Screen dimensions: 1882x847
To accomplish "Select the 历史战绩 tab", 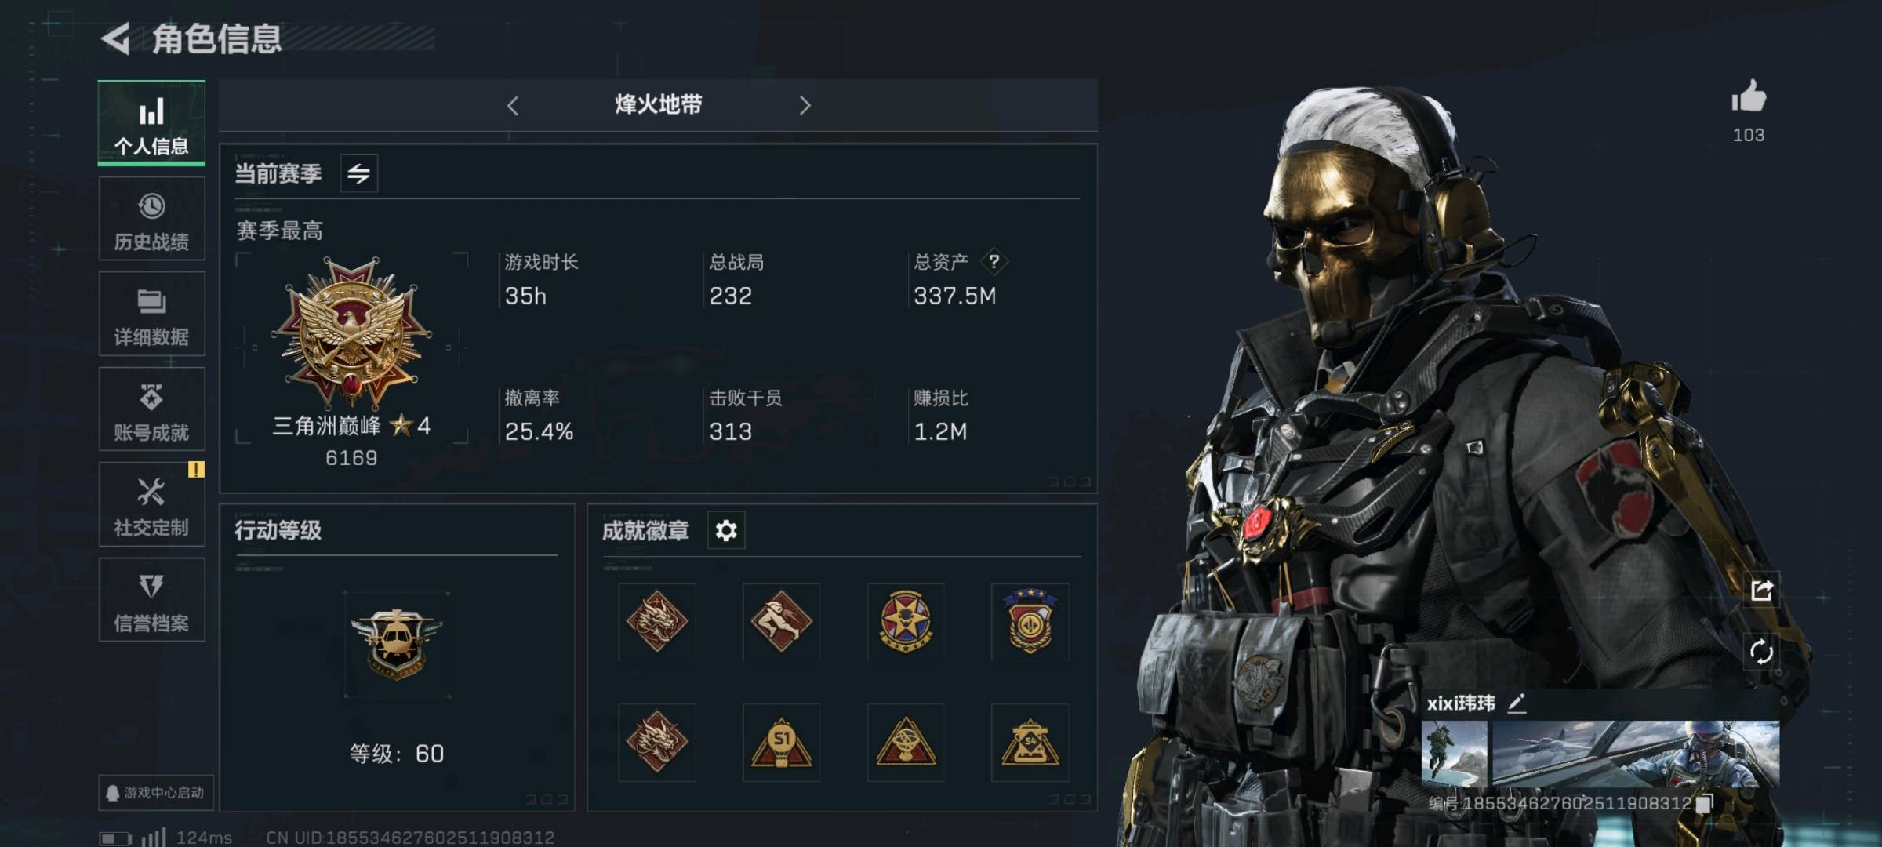I will point(151,219).
